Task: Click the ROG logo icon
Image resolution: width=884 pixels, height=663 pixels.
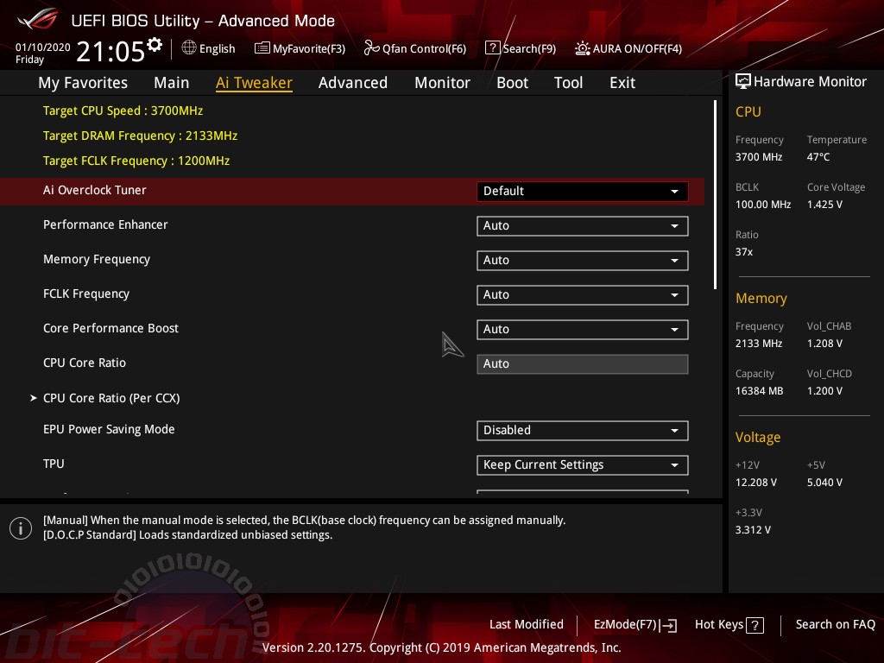Action: tap(37, 19)
